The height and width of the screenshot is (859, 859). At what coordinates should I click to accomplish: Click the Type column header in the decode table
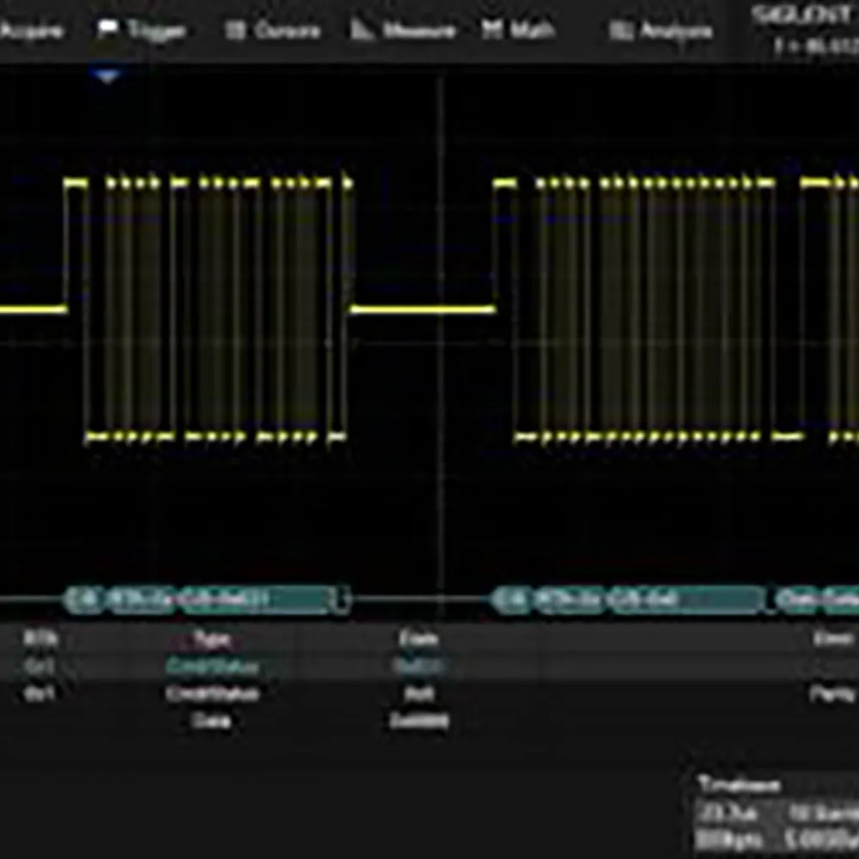(210, 639)
